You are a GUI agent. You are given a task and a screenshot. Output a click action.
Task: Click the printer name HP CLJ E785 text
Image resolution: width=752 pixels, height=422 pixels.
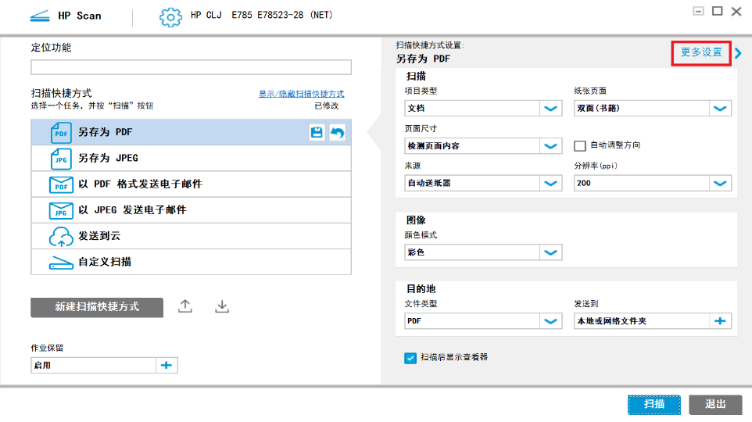click(261, 16)
